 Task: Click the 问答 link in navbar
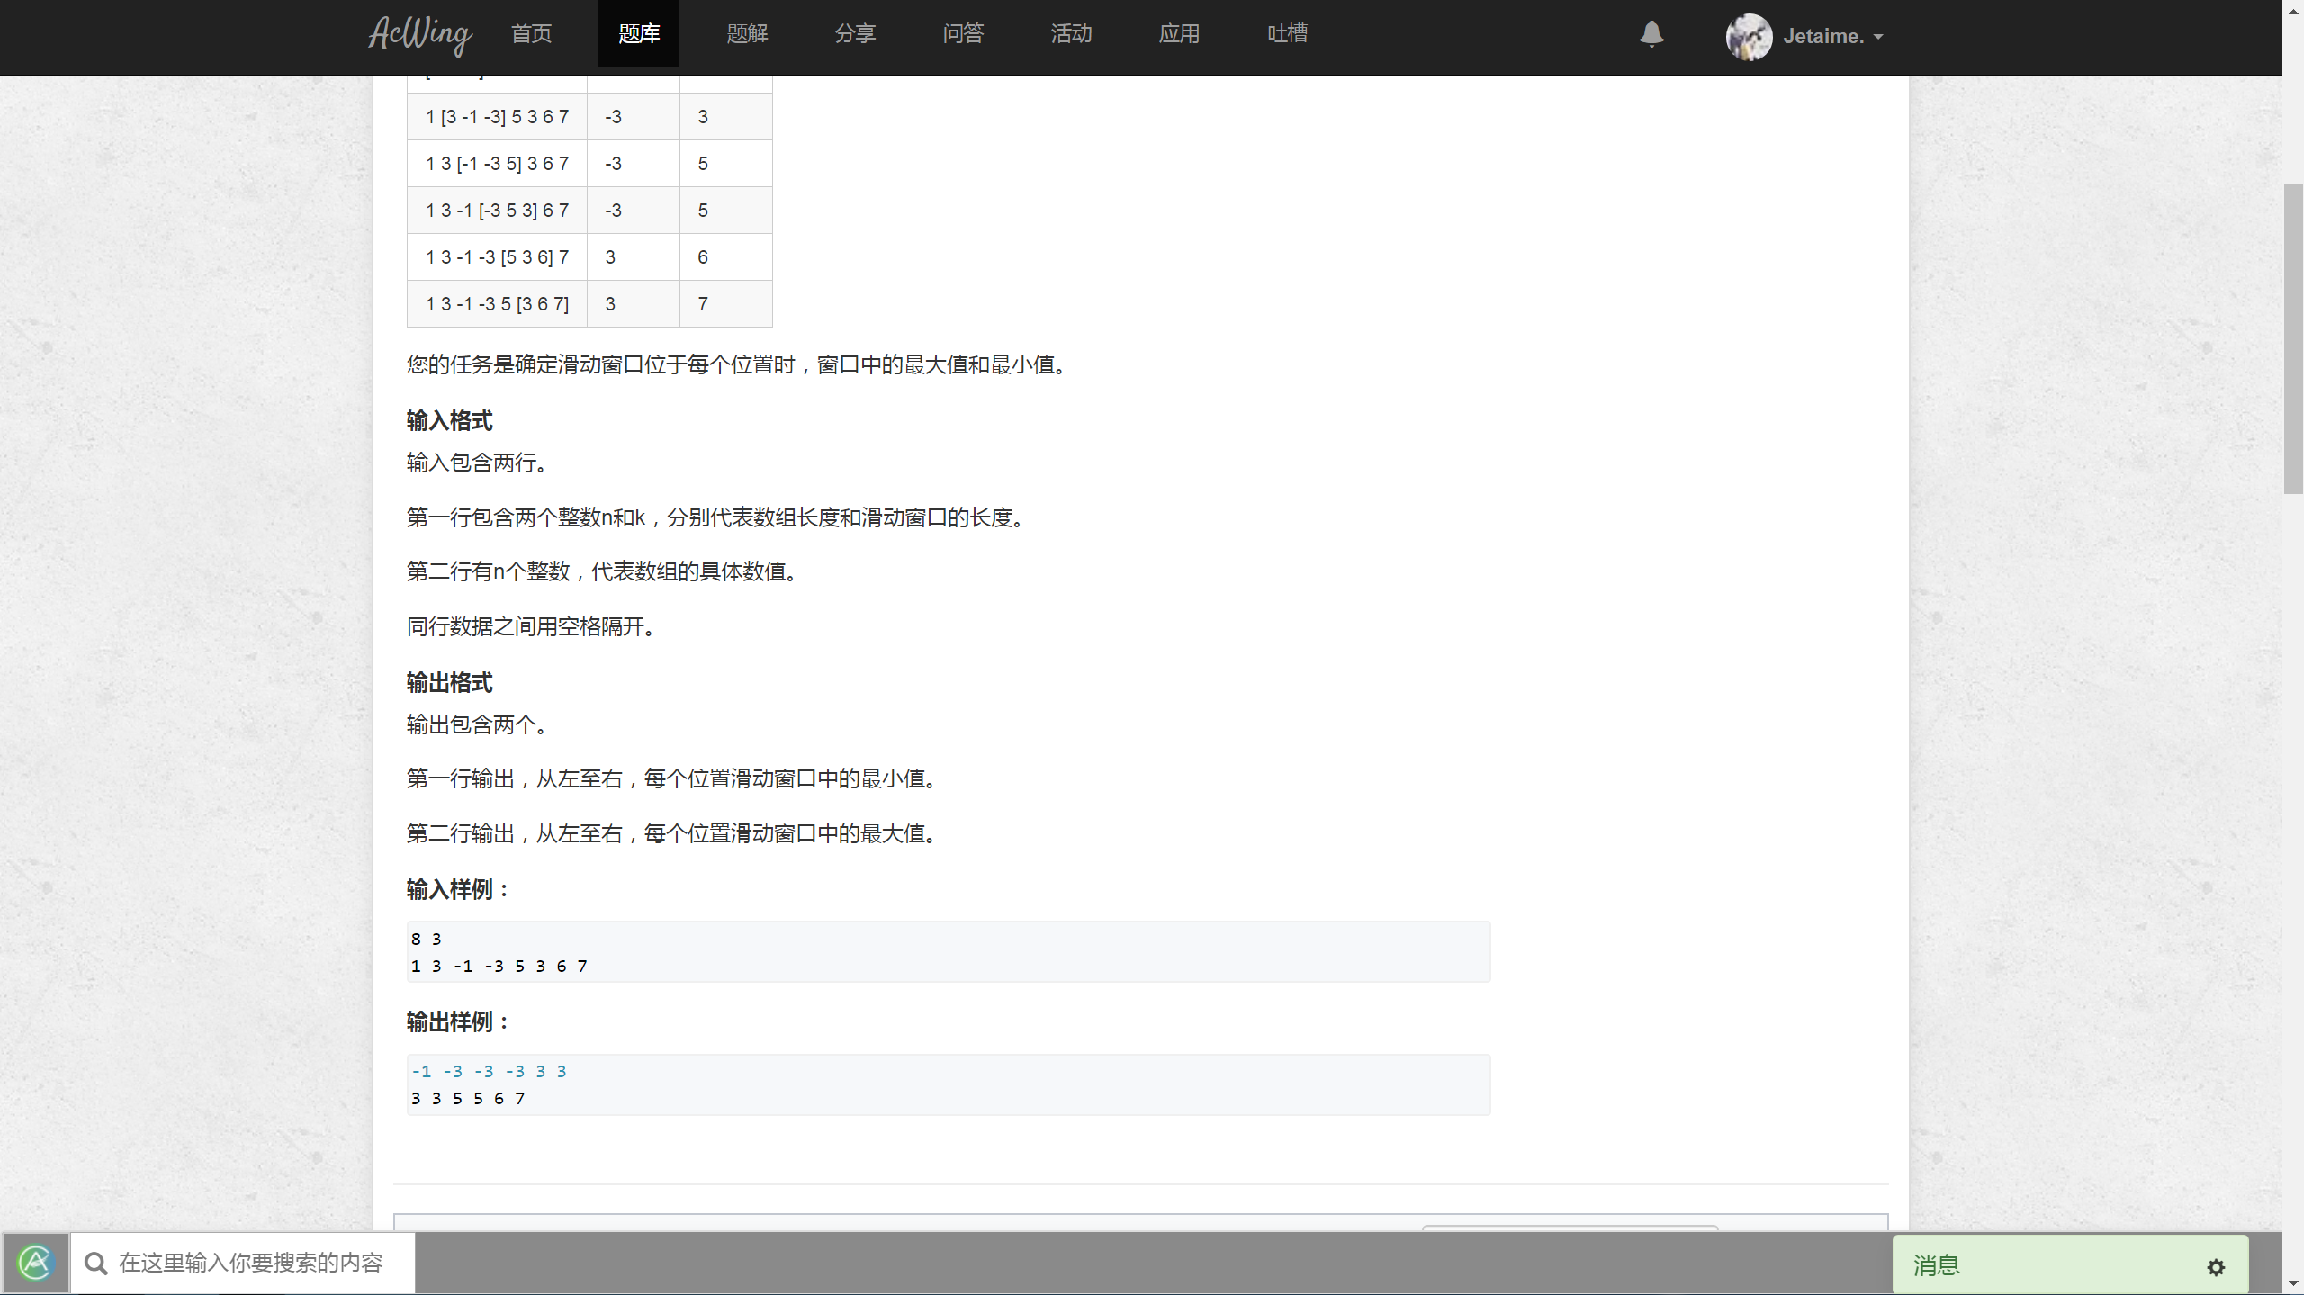963,34
